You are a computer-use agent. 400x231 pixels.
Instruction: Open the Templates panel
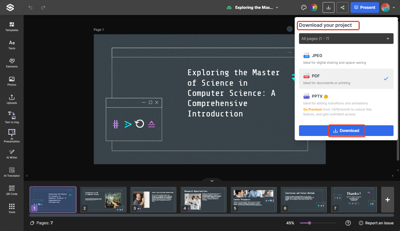(12, 27)
